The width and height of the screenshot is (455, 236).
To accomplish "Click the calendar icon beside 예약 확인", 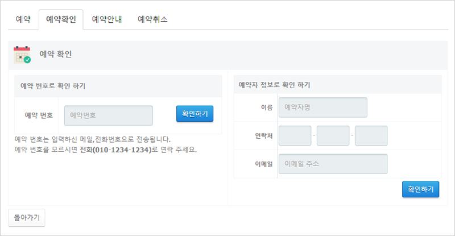I will click(x=22, y=55).
